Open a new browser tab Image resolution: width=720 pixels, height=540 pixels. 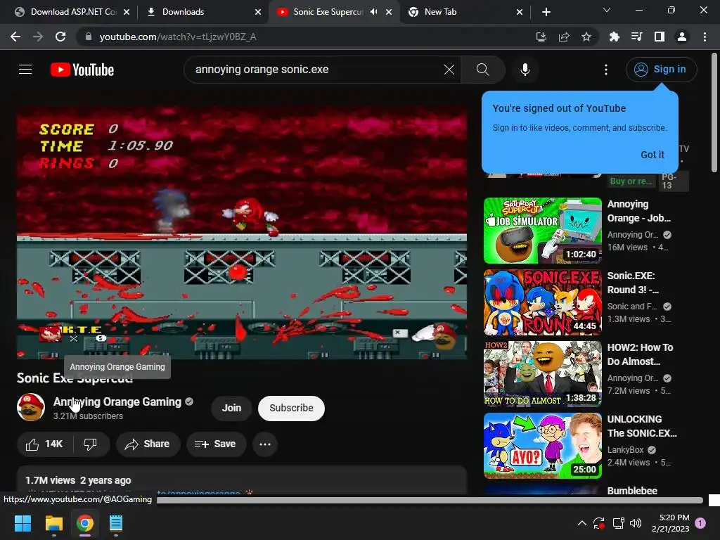coord(546,12)
